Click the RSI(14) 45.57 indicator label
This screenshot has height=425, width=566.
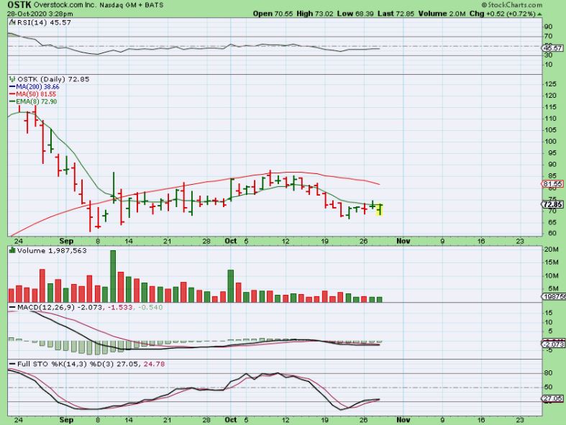click(44, 22)
